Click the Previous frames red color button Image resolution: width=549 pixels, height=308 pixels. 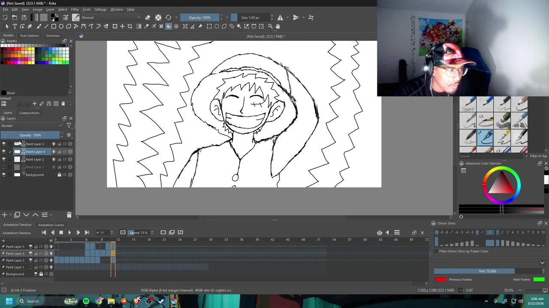coord(440,280)
